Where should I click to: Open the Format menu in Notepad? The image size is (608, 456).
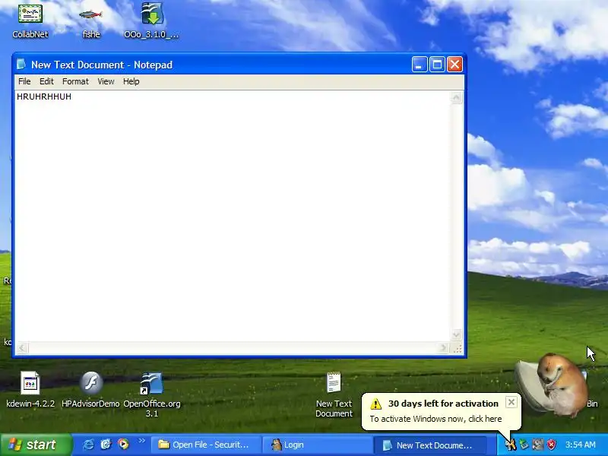[x=75, y=81]
